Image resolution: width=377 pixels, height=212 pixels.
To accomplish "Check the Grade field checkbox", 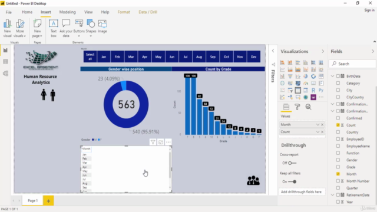I will pyautogui.click(x=338, y=167).
